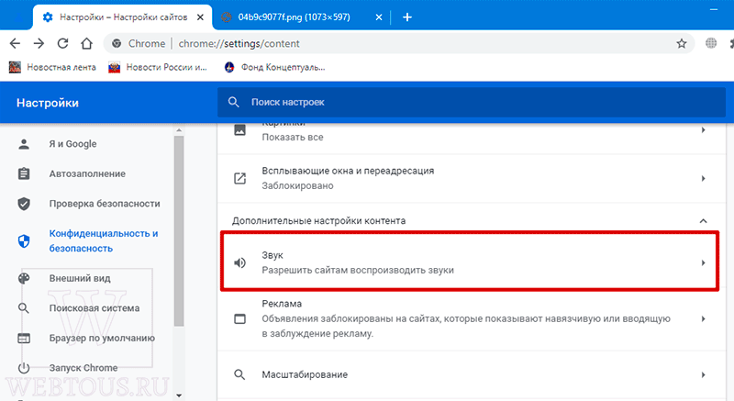734x401 pixels.
Task: Click the clipboard icon for Автозаполнение
Action: click(x=24, y=173)
